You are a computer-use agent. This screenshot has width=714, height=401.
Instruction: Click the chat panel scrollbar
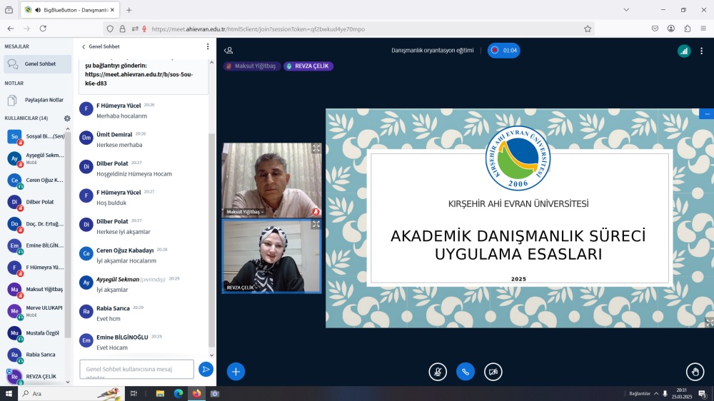(212, 239)
